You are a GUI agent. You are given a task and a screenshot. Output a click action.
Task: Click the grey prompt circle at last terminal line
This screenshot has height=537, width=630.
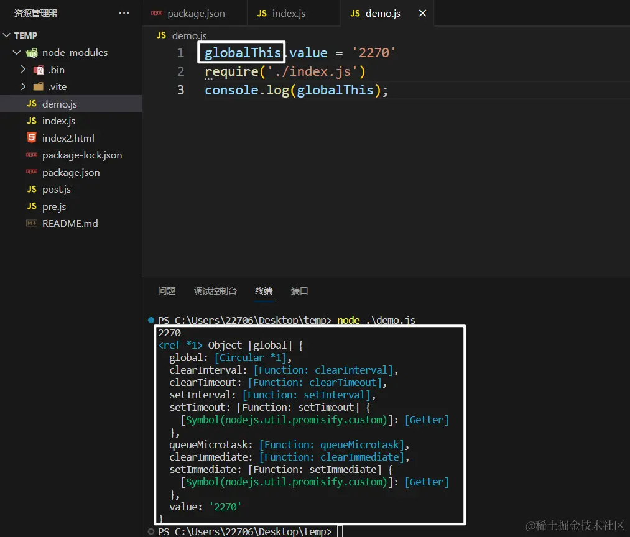click(x=151, y=531)
